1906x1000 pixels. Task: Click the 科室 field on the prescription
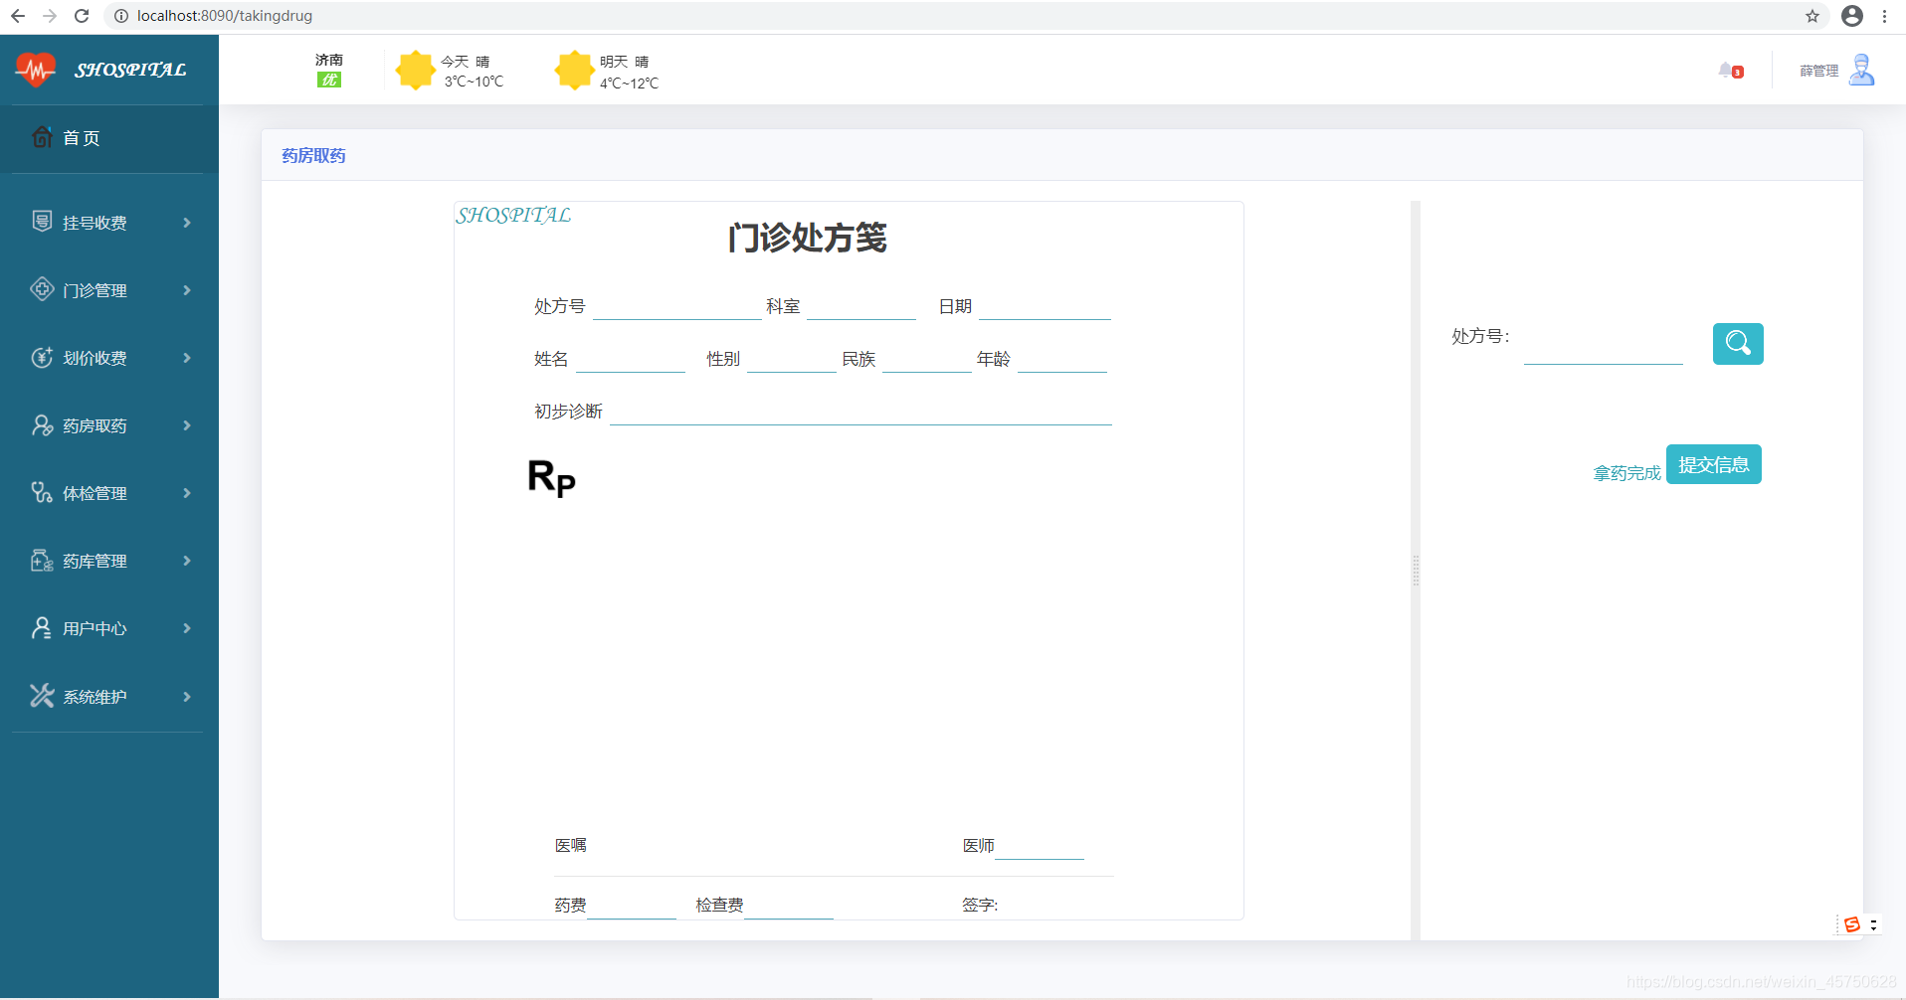point(861,306)
